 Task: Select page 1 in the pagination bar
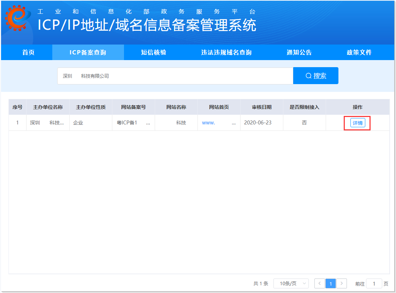click(330, 283)
